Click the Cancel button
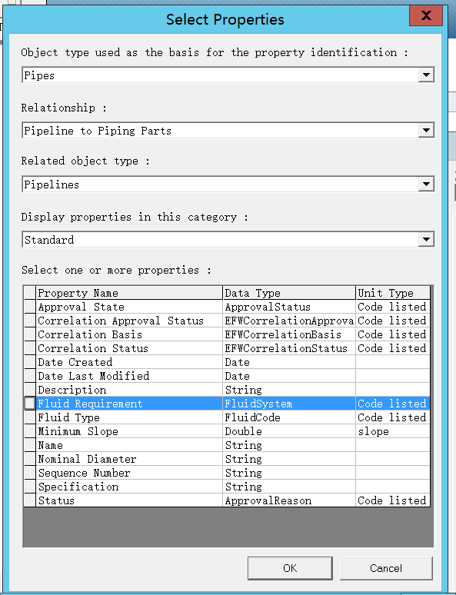This screenshot has width=456, height=595. (x=386, y=568)
